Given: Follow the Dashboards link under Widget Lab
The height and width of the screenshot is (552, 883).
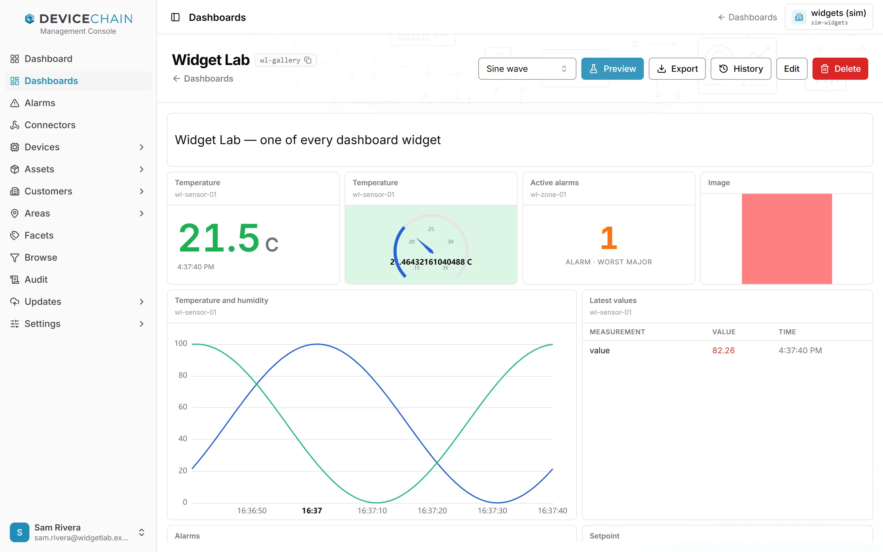Looking at the screenshot, I should [x=203, y=79].
